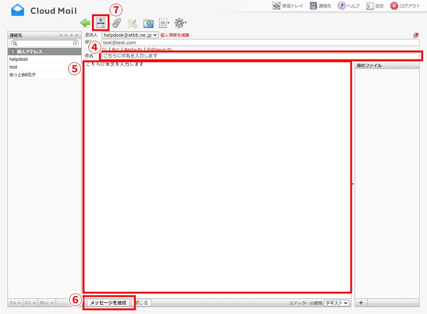Select the helpdesk contact in list
The width and height of the screenshot is (427, 314).
pyautogui.click(x=19, y=59)
